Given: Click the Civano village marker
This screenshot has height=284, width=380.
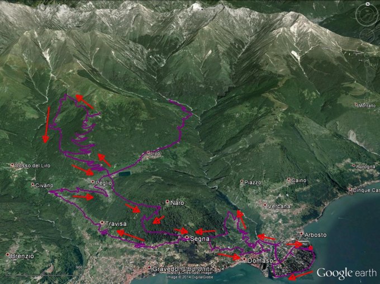Looking at the screenshot, I should (33, 184).
